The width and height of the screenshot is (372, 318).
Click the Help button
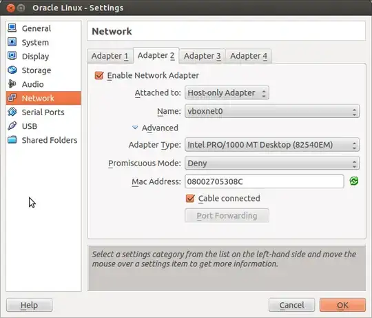29,305
